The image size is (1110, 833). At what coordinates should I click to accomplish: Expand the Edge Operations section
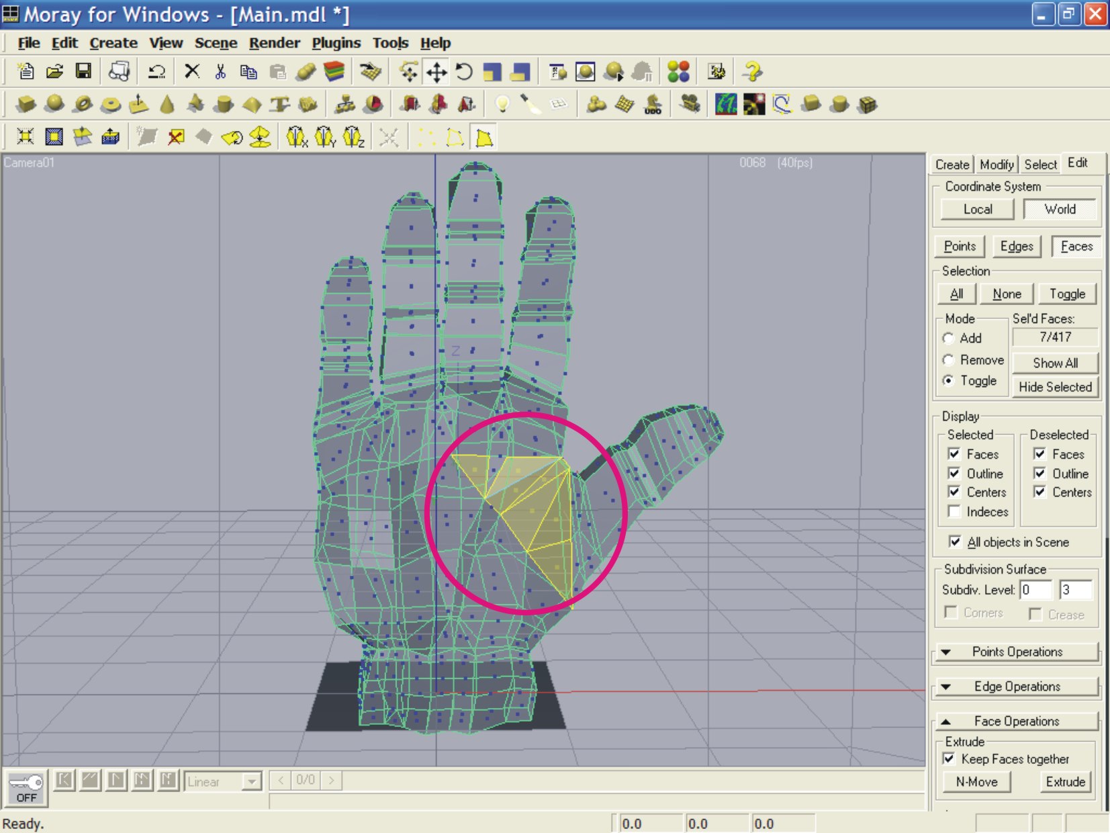click(x=1017, y=687)
